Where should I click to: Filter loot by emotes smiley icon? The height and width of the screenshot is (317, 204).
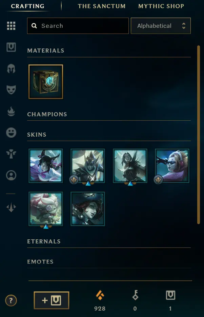click(x=11, y=133)
